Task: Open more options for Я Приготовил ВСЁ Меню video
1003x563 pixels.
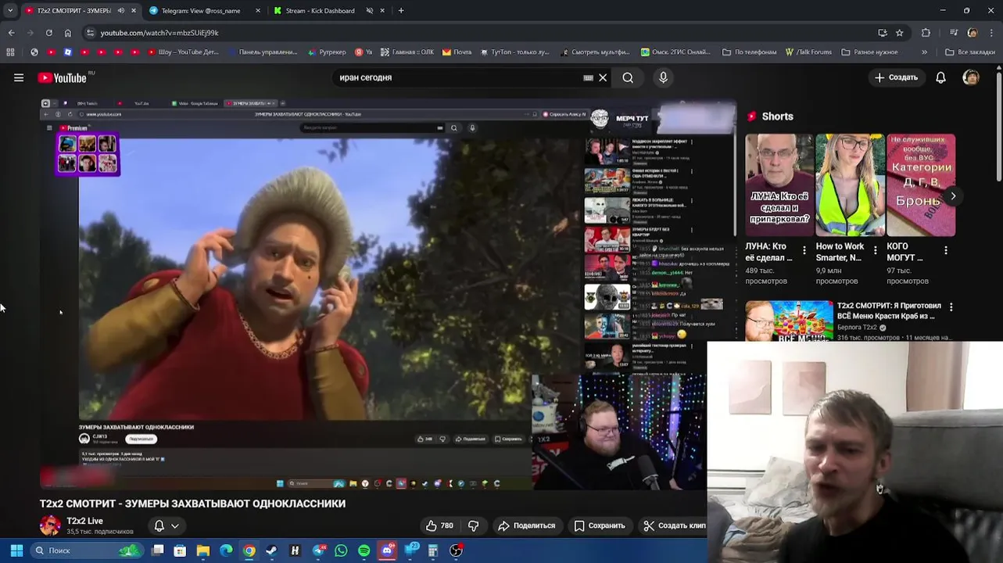Action: pyautogui.click(x=951, y=307)
